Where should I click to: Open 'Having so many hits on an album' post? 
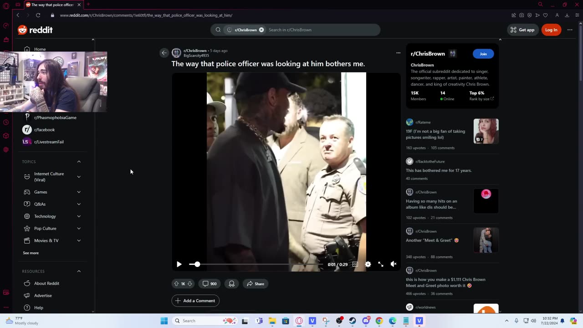tap(431, 204)
